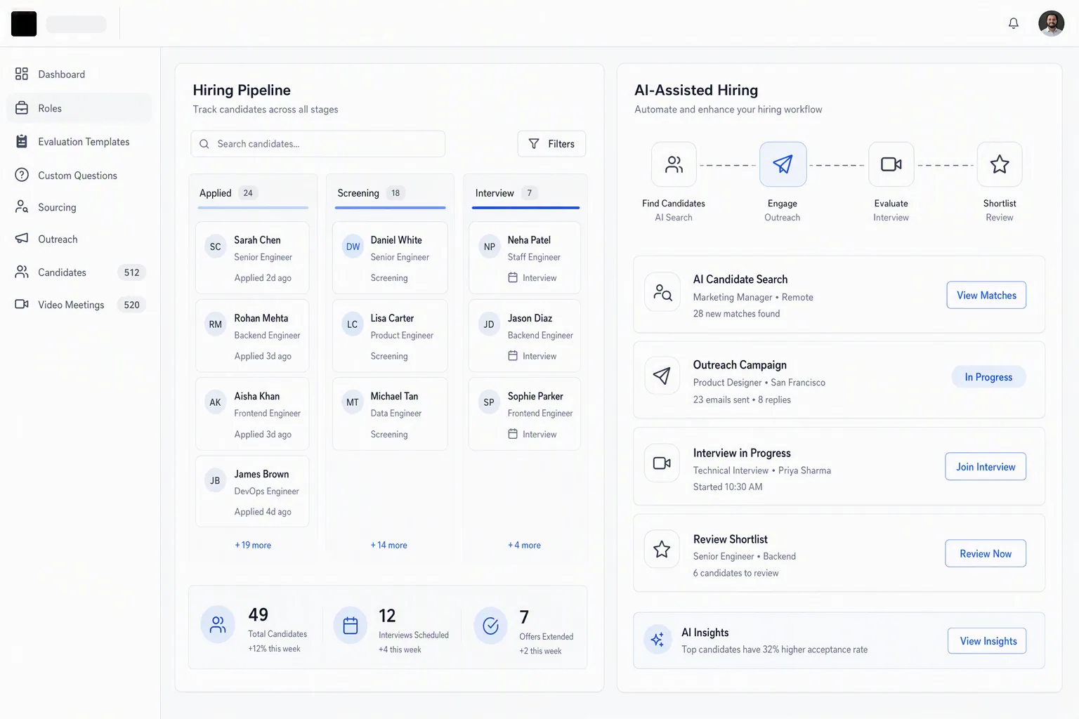Click the View Insights button
This screenshot has height=719, width=1079.
(x=987, y=640)
